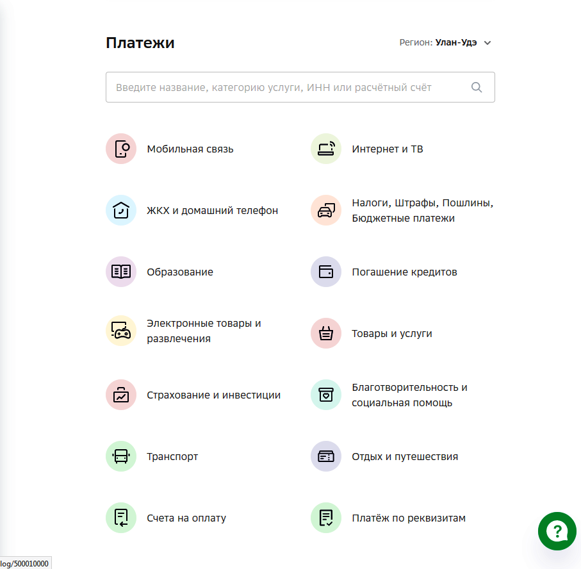This screenshot has width=581, height=569.
Task: Select Счета на оплату link
Action: tap(186, 518)
